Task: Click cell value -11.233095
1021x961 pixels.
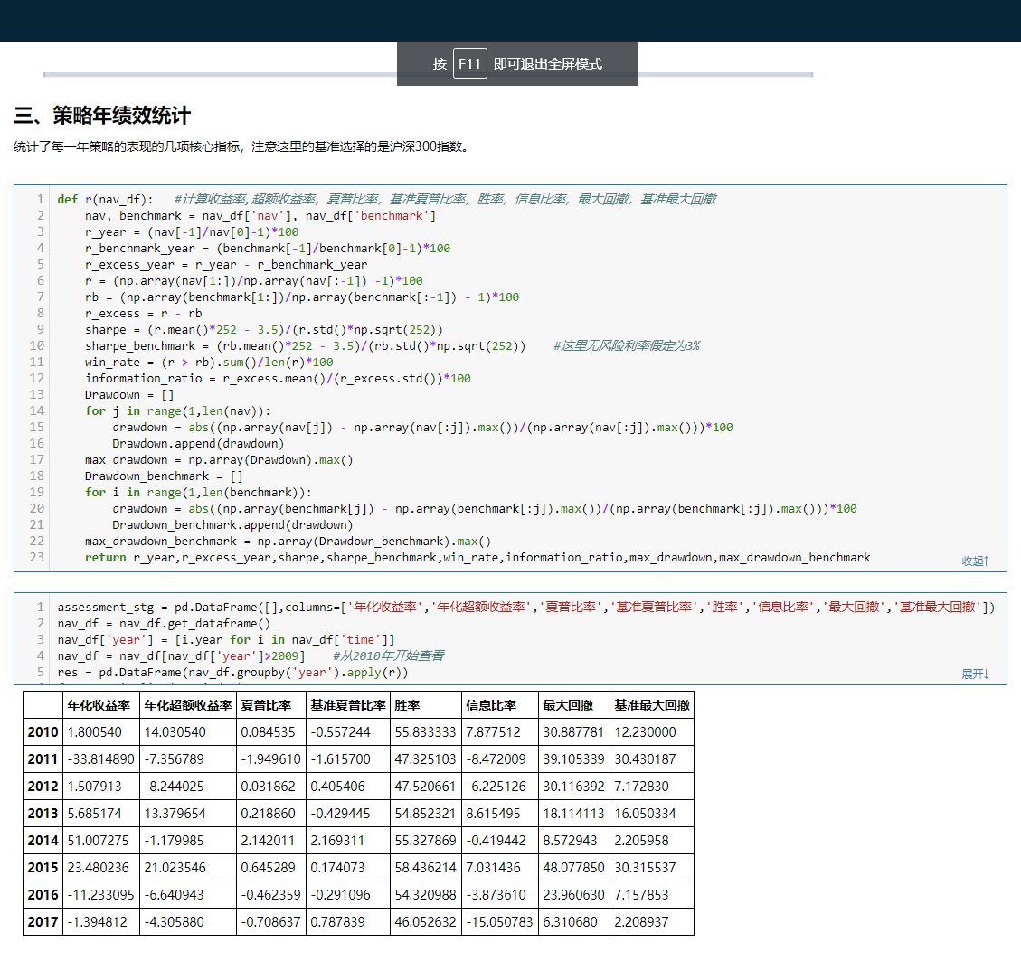Action: 101,895
